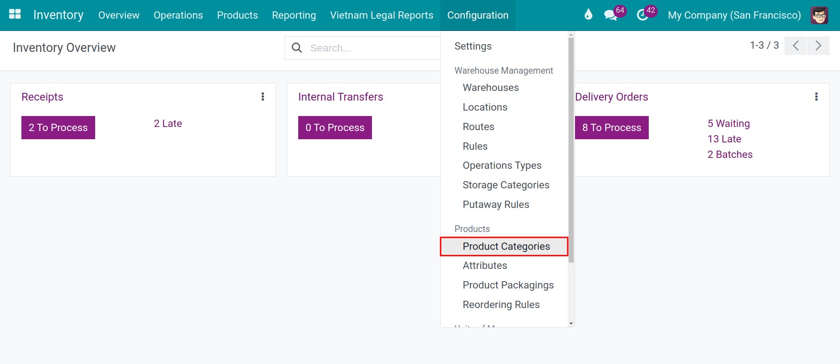Select Product Categories menu entry
The image size is (840, 364).
[504, 246]
